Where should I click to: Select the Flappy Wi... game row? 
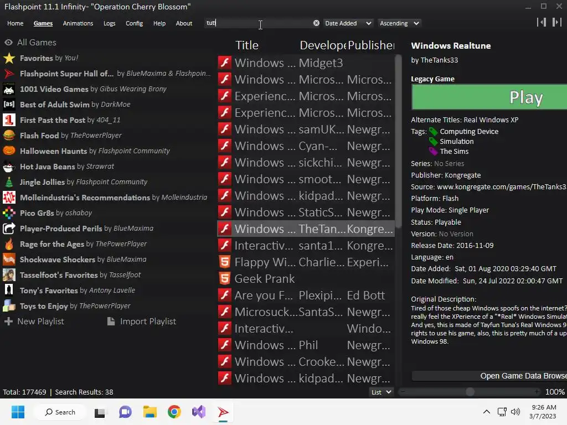pos(306,262)
